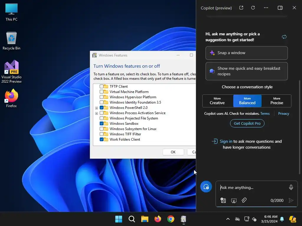Open This PC desktop icon
This screenshot has height=226, width=302.
[x=12, y=12]
